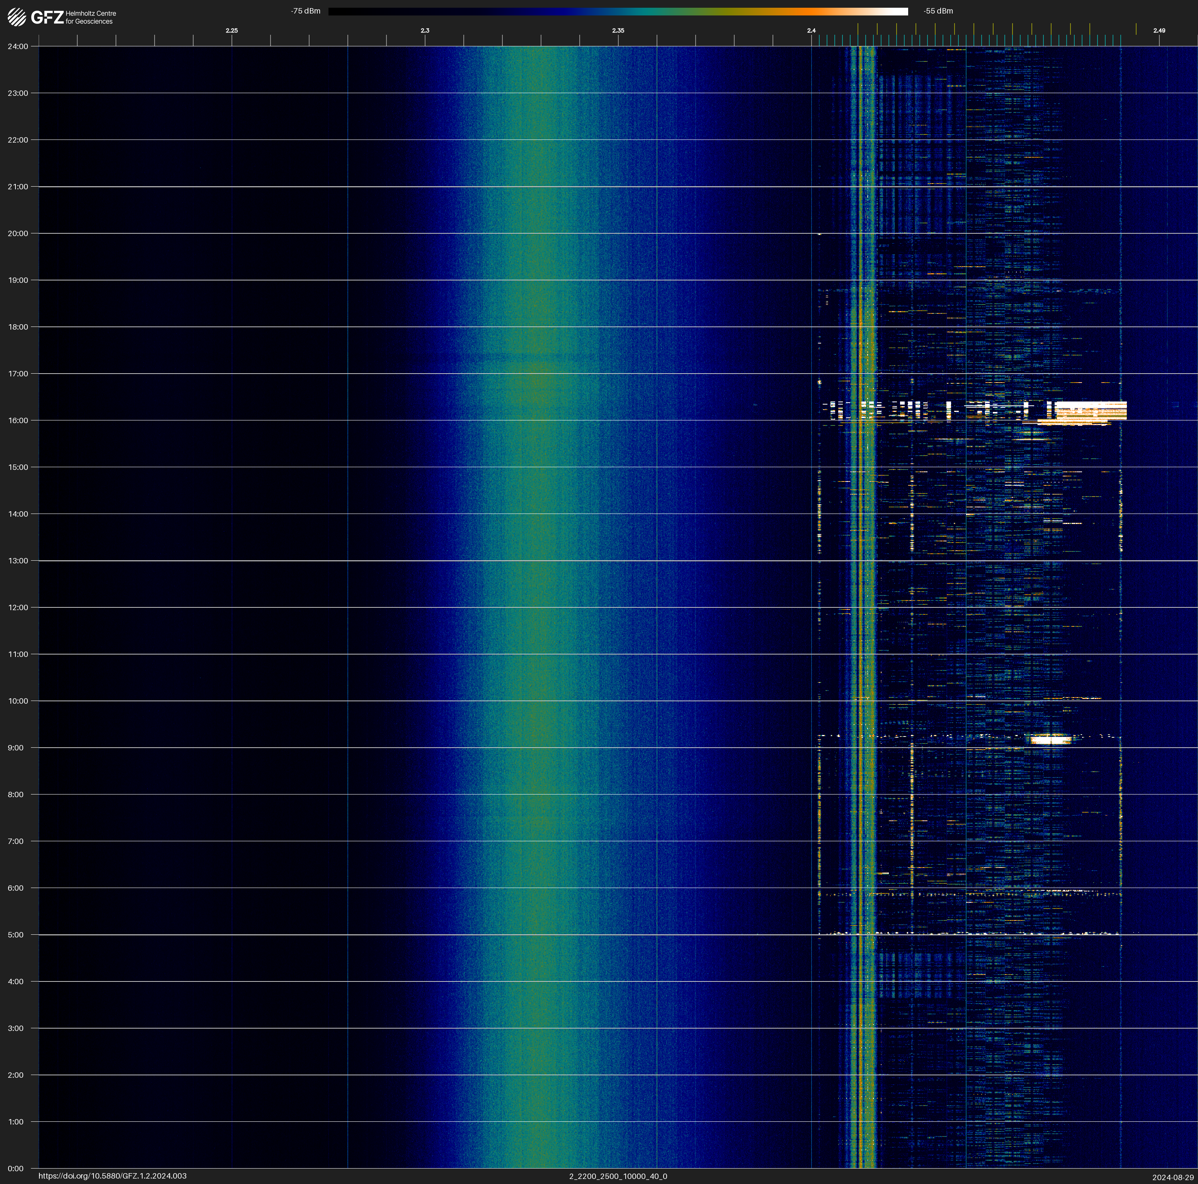Click the 2_2200_2500_10000_40_0 file label
This screenshot has width=1198, height=1184.
(618, 1176)
